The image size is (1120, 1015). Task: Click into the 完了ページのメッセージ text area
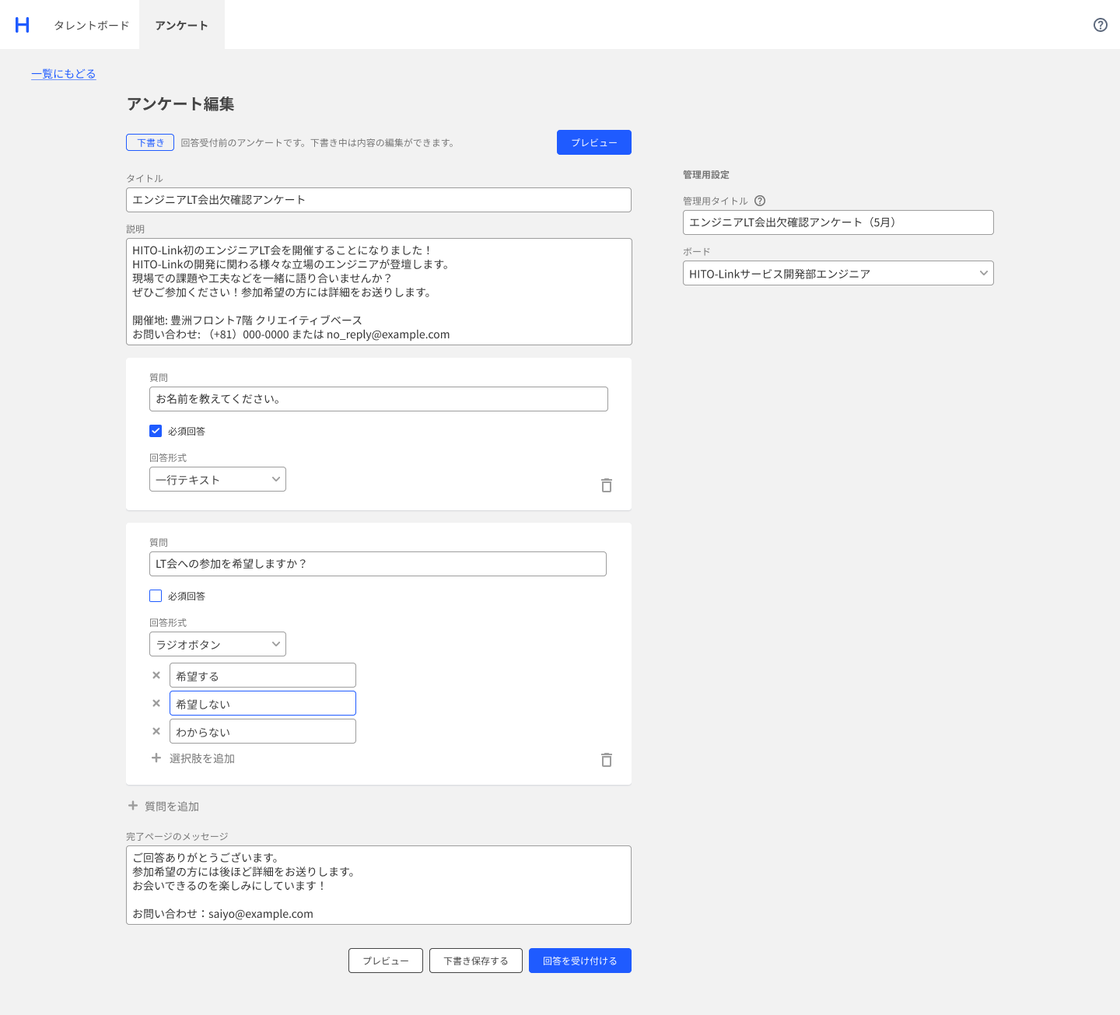pos(379,885)
